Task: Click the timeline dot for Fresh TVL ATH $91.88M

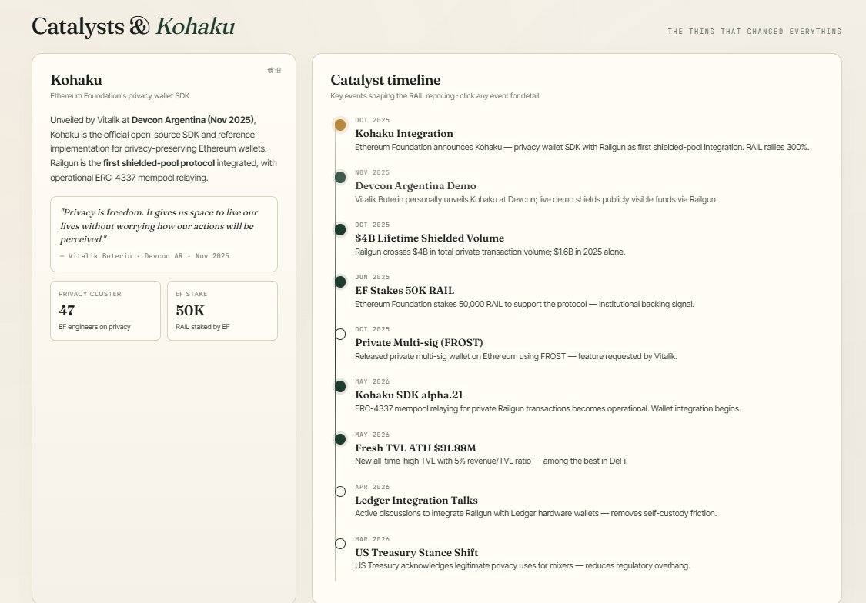Action: 340,439
